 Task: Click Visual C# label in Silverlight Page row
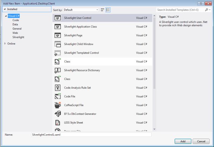point(141,35)
